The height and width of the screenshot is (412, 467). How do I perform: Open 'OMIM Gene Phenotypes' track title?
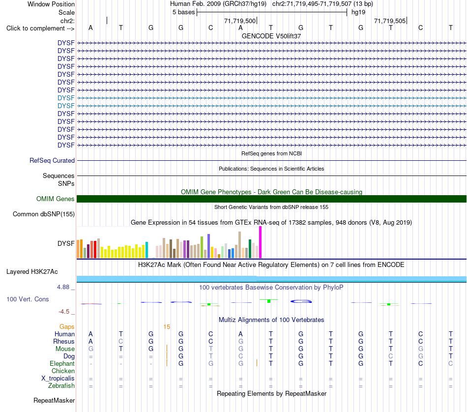271,192
